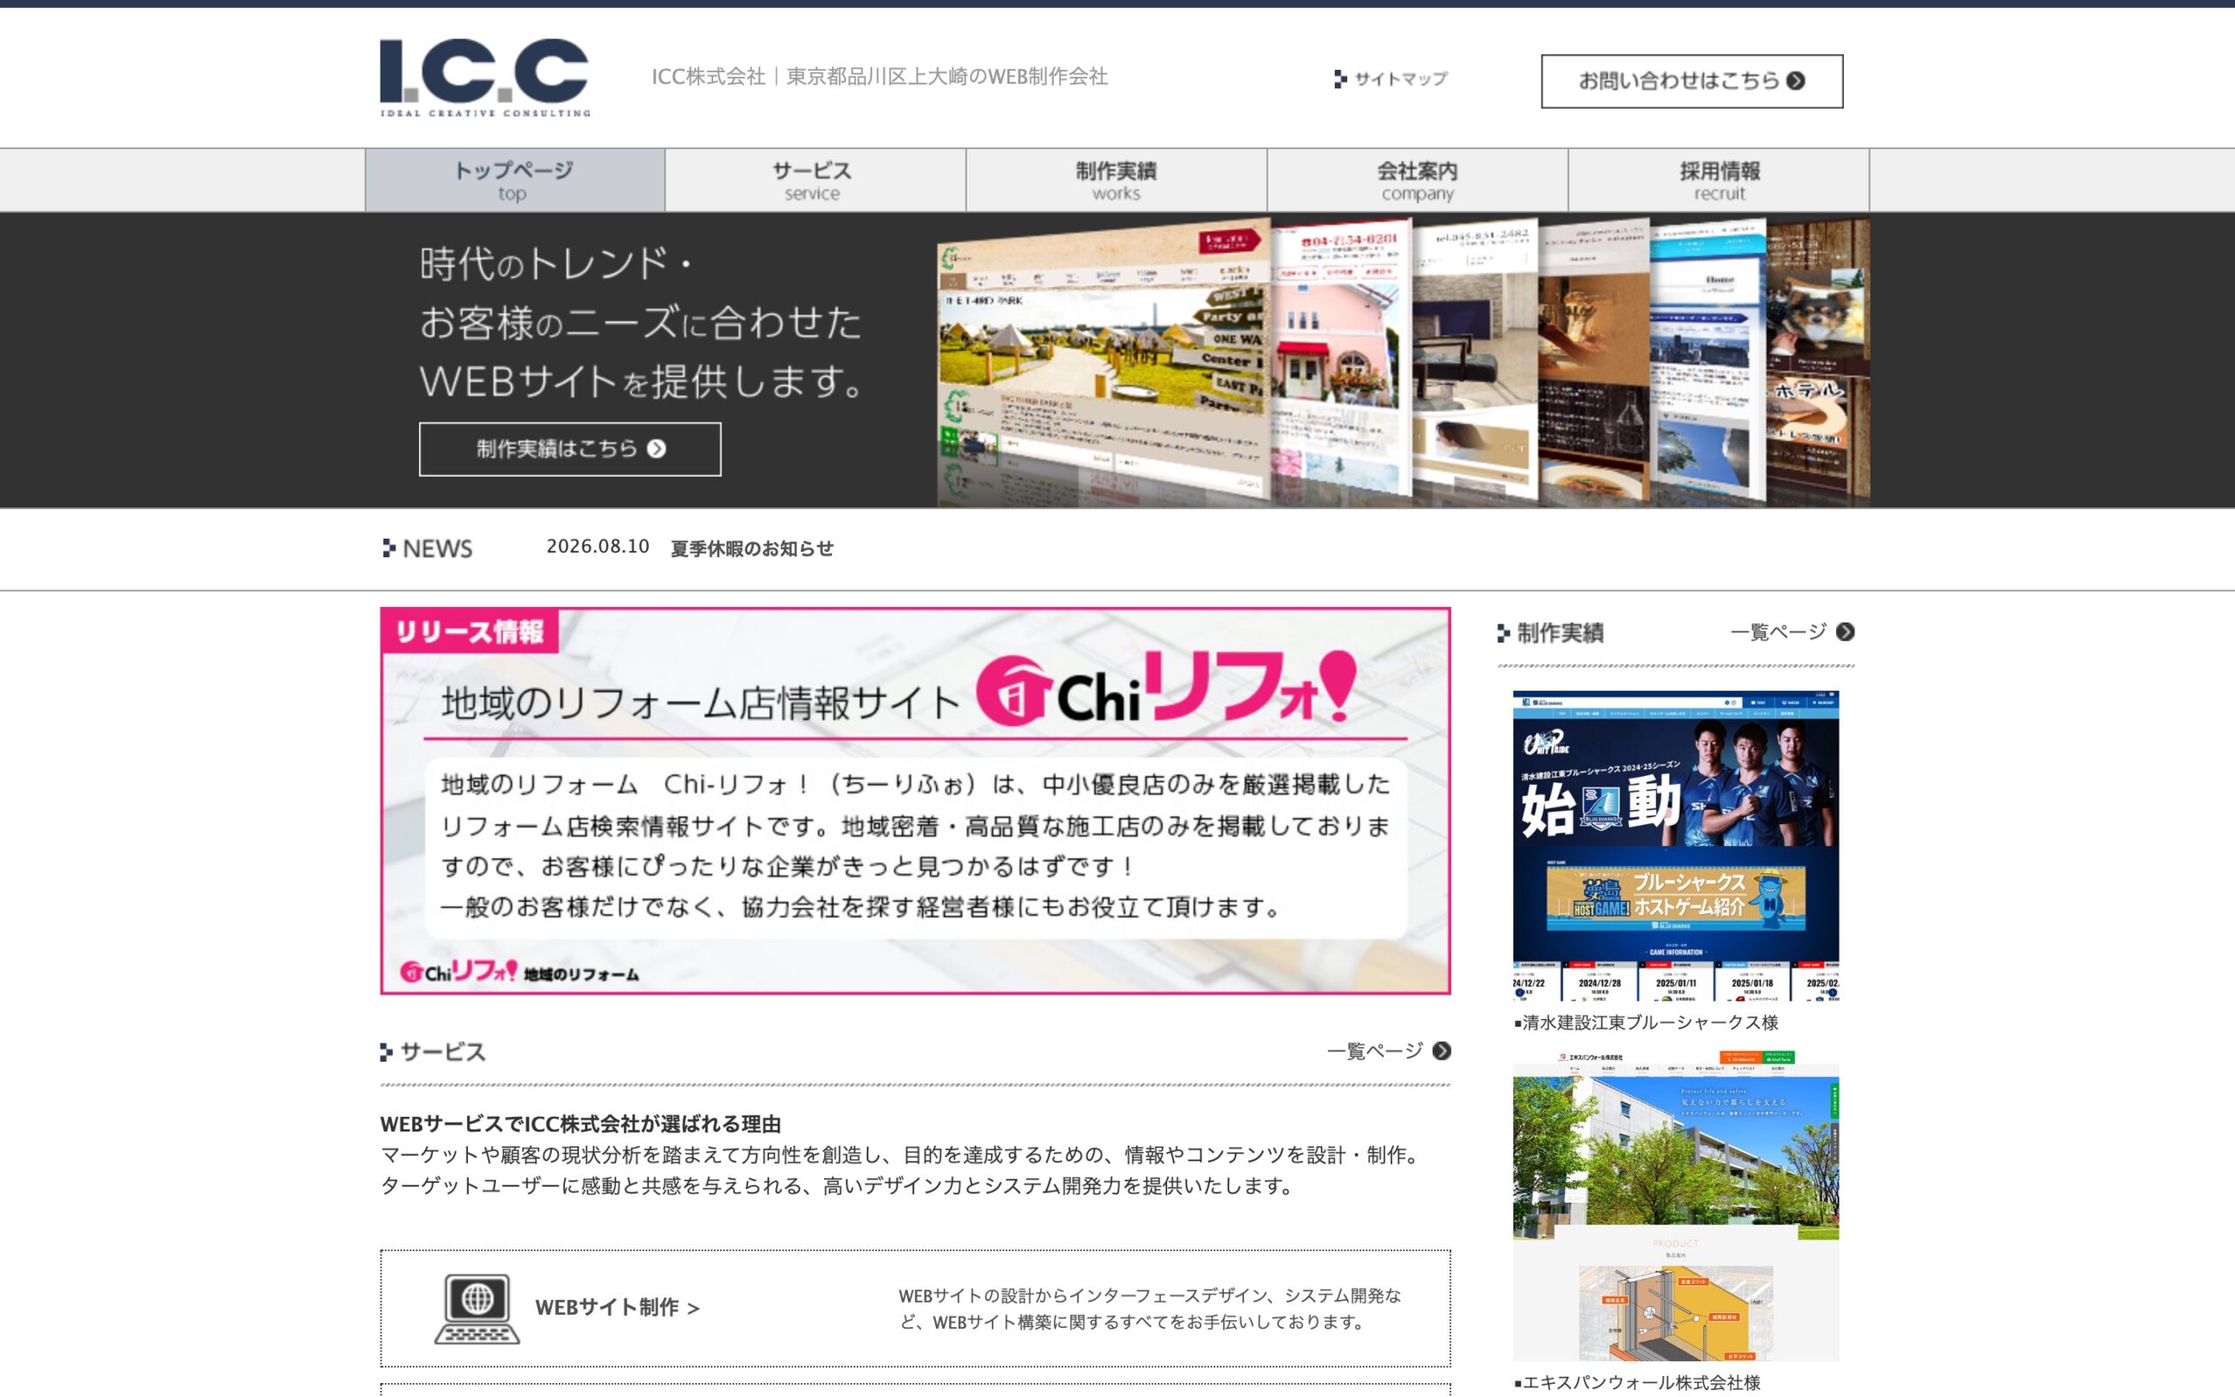
Task: Click ICC株式会社 tagline text in header
Action: click(879, 77)
